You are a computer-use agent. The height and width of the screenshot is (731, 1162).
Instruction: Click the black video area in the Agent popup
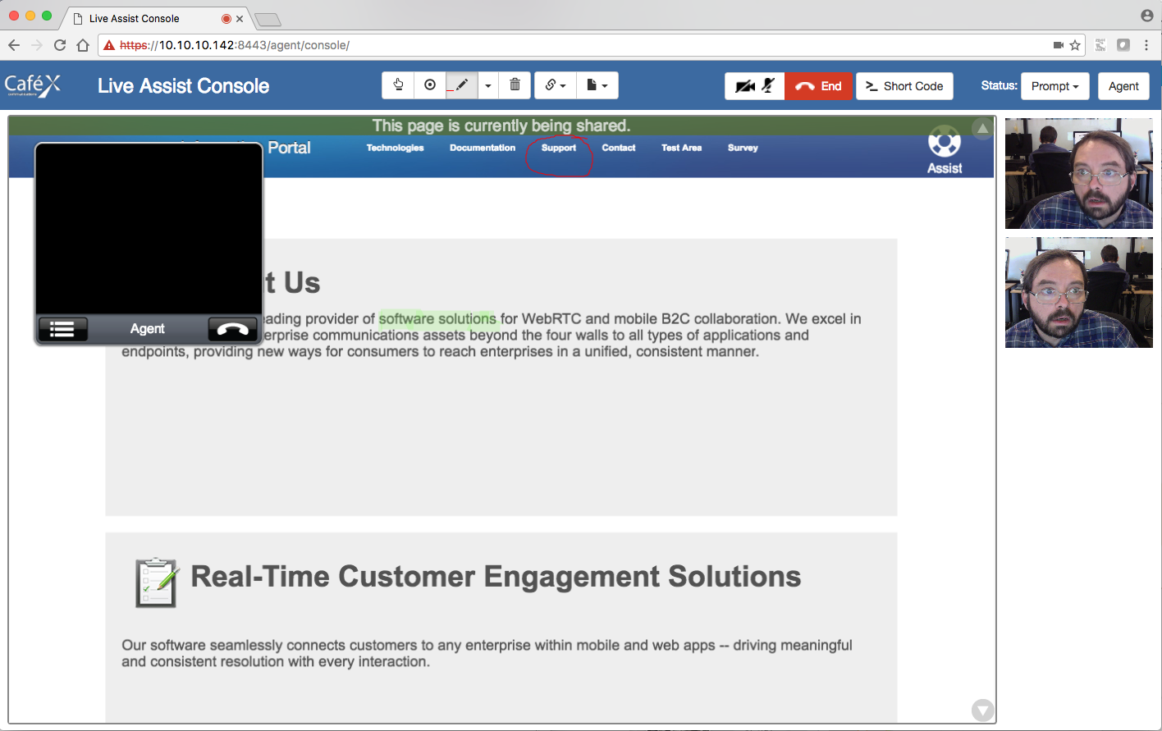click(149, 230)
